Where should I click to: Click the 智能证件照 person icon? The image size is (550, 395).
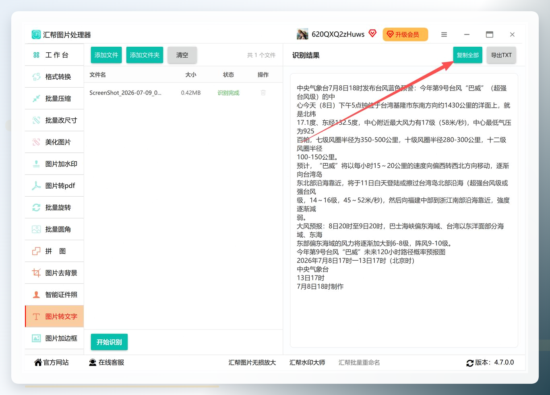click(36, 295)
